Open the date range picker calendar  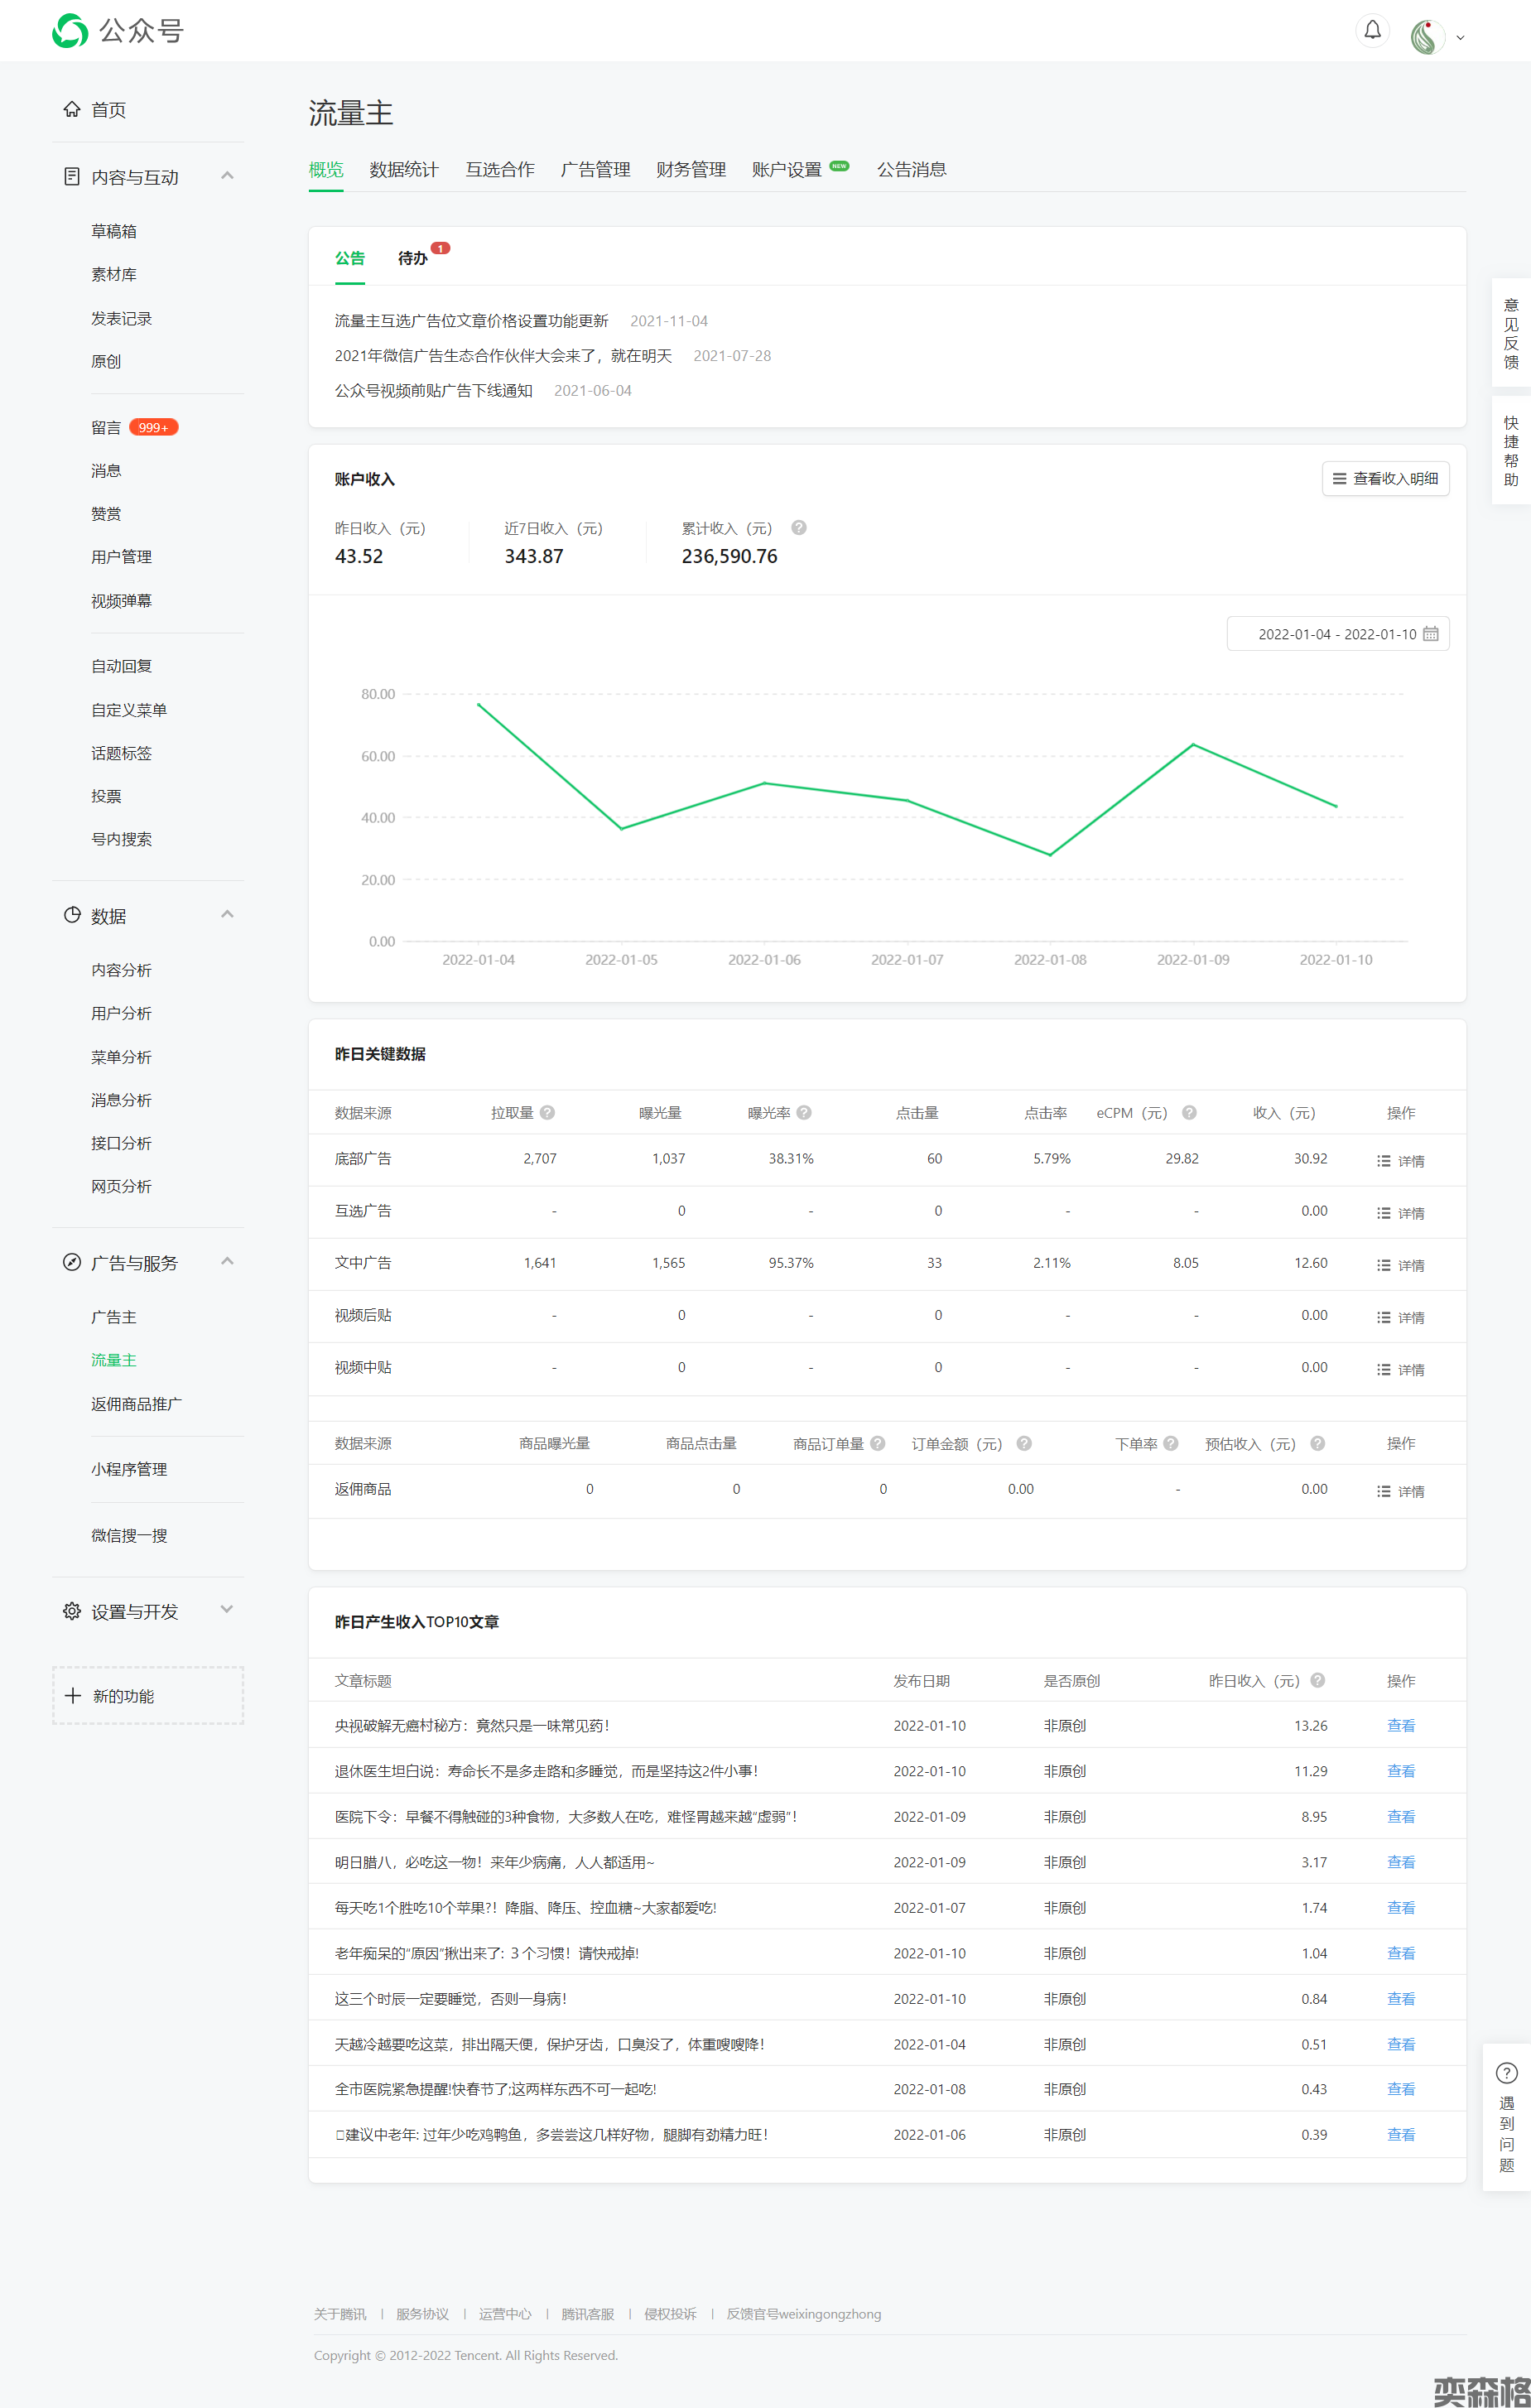click(x=1430, y=634)
